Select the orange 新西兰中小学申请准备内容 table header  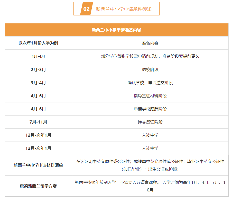tap(116, 30)
